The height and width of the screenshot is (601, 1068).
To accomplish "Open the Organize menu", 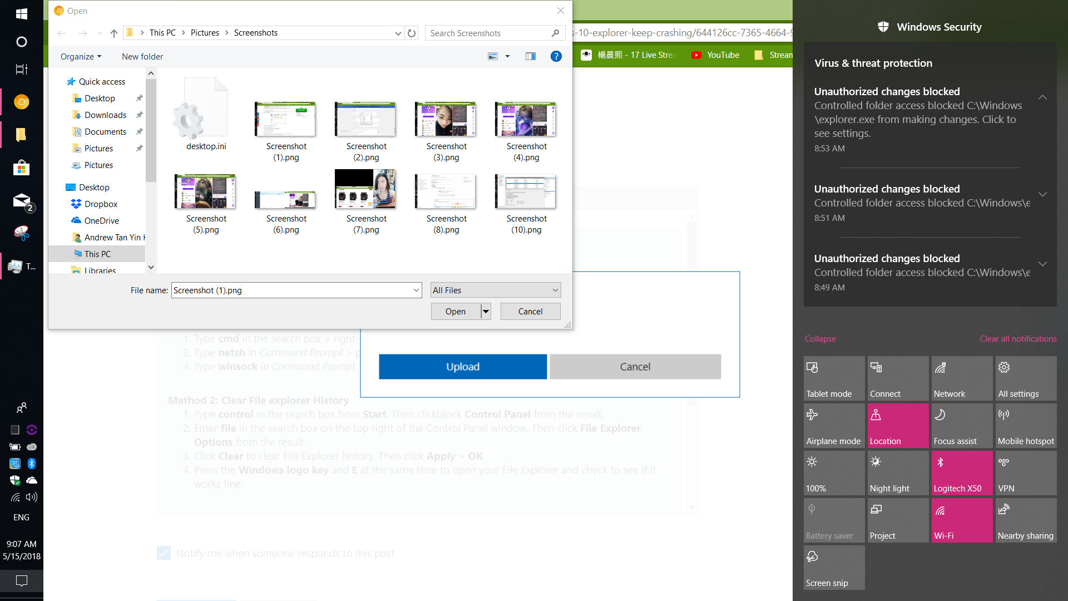I will [81, 57].
